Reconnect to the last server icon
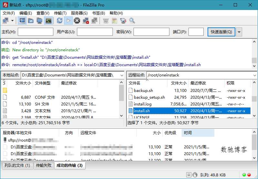Screen dimensions: 258x179 [94, 21]
